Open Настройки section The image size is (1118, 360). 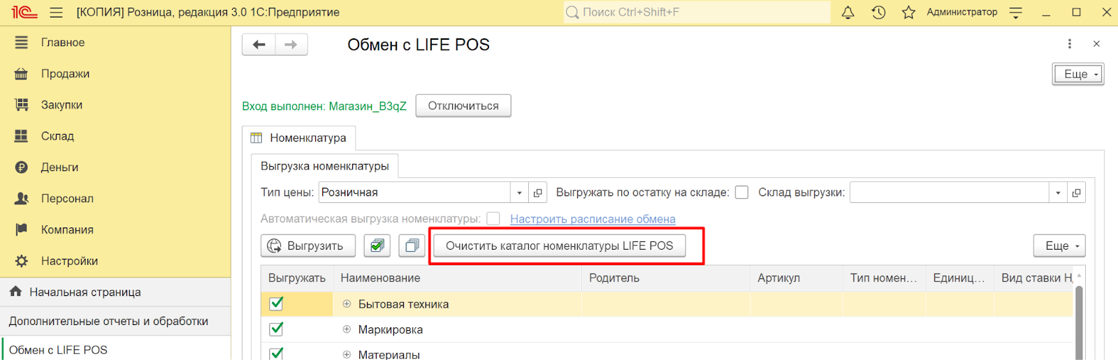pyautogui.click(x=69, y=261)
